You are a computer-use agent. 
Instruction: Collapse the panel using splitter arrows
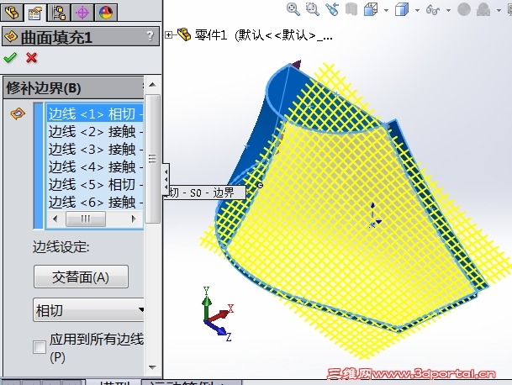pos(166,179)
